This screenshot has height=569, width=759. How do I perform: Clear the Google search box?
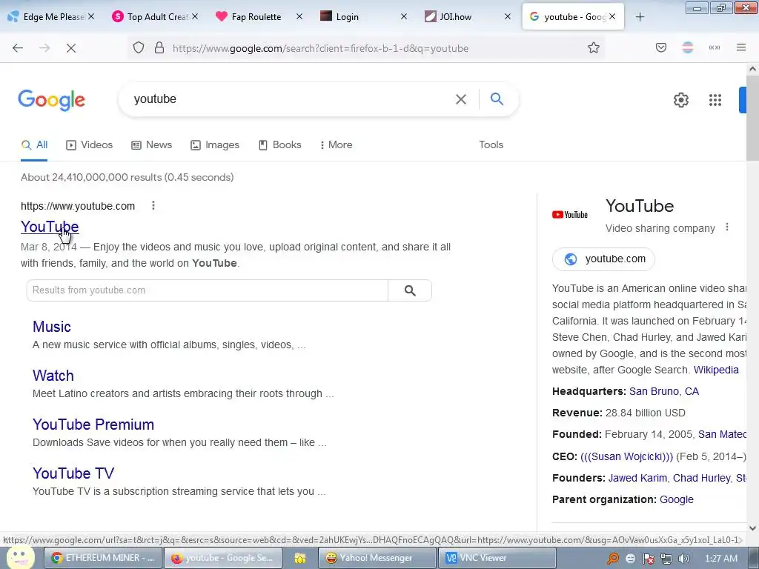pos(461,99)
